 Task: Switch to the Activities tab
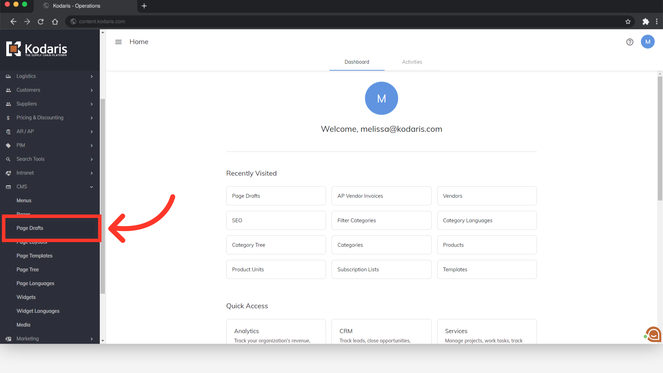[x=412, y=62]
